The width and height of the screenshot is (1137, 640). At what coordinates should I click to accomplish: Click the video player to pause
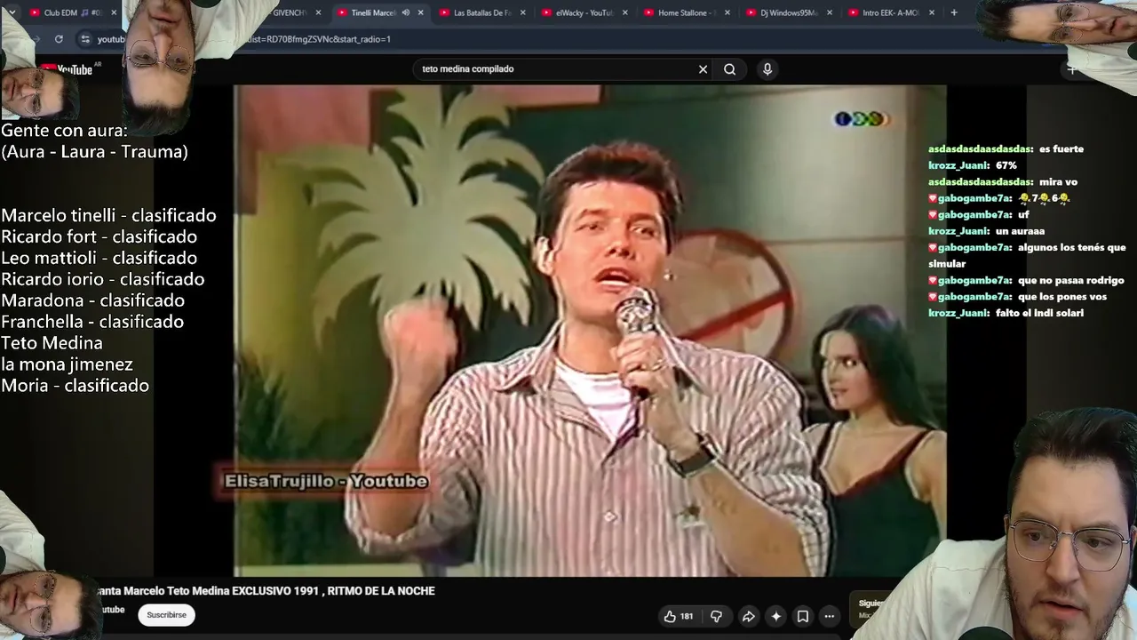pyautogui.click(x=590, y=331)
